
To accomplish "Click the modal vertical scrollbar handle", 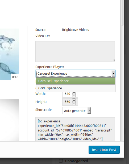I will [x=122, y=13].
